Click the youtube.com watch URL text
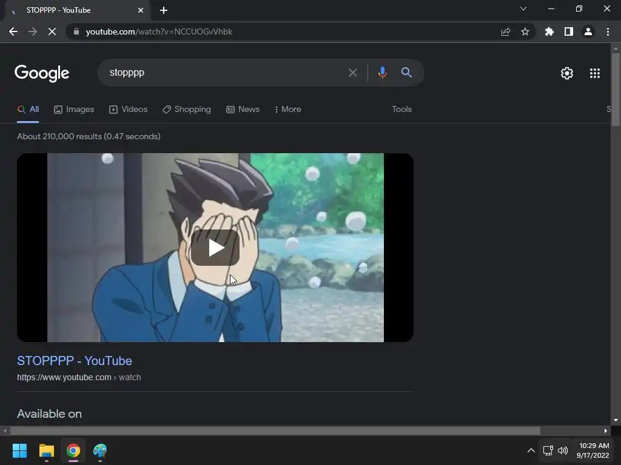This screenshot has width=621, height=465. point(79,378)
